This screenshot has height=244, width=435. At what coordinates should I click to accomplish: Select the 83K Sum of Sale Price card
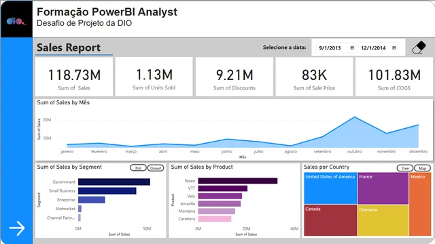(x=314, y=77)
